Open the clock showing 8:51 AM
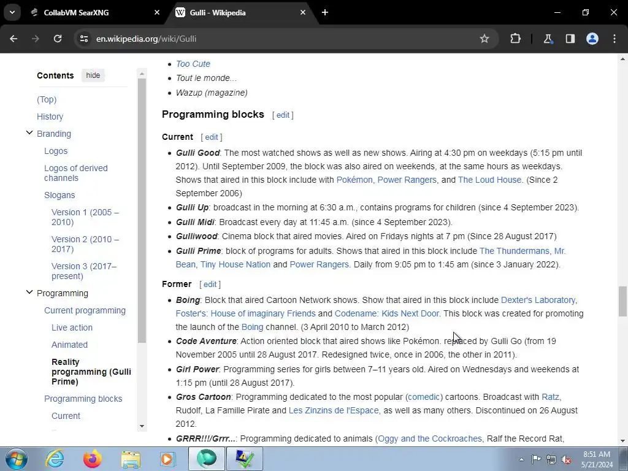Screen dimensions: 628x471 point(597,459)
